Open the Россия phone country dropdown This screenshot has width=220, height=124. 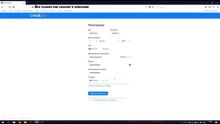pos(96,80)
